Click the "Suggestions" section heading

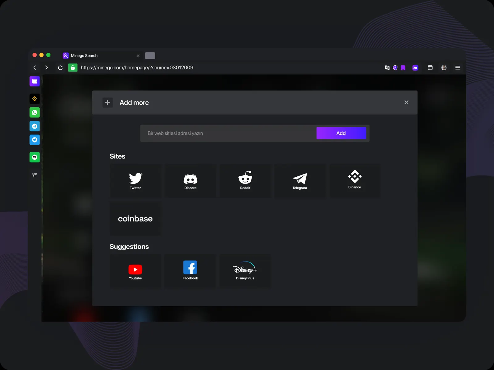coord(129,247)
